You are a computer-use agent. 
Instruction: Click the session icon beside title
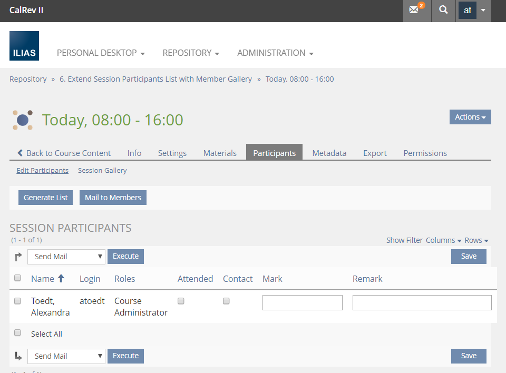tap(23, 120)
